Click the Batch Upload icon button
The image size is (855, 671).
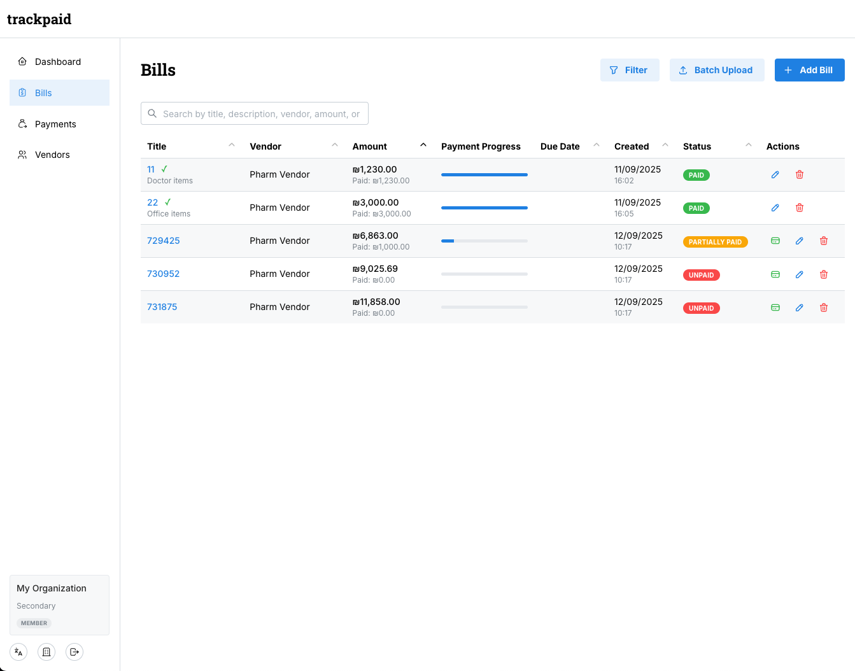684,70
